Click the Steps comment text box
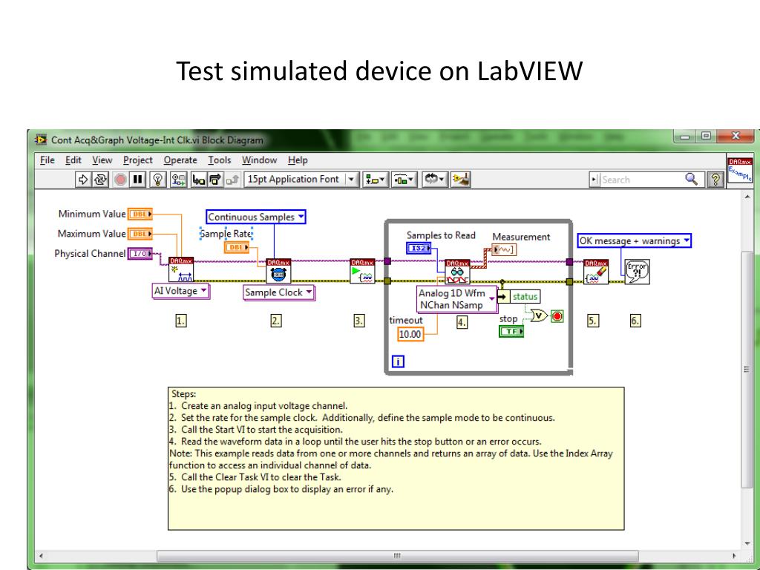The width and height of the screenshot is (760, 570). (396, 459)
